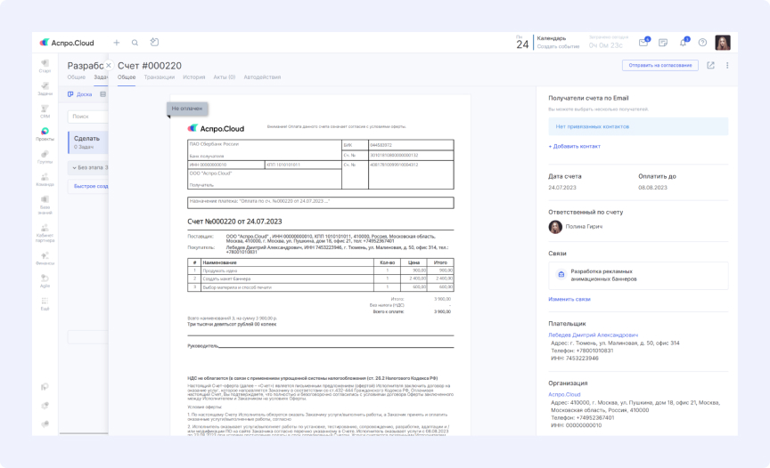
Task: Open the CRM section in sidebar
Action: click(45, 111)
